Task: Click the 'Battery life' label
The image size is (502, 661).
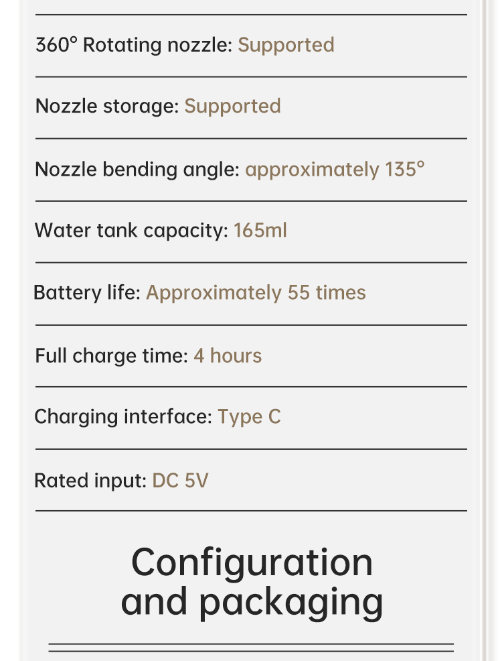Action: [87, 293]
